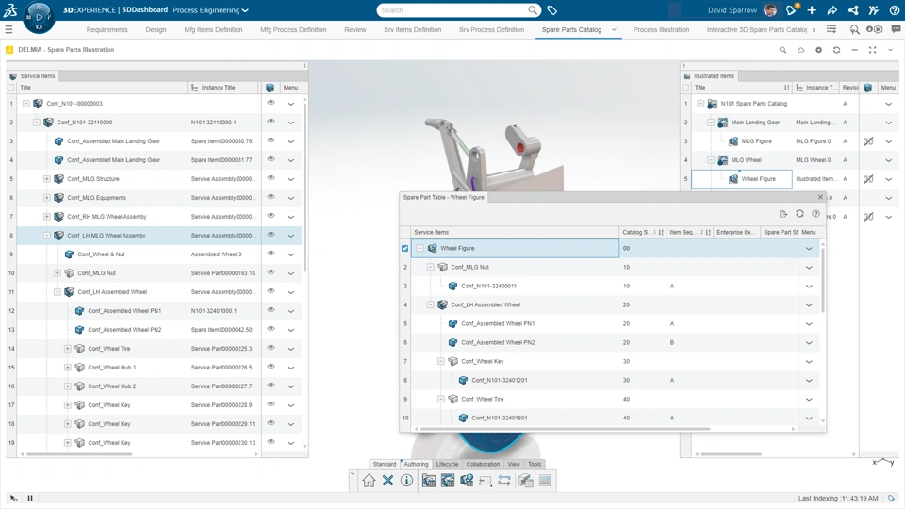Export the Spare Part Table
This screenshot has height=509, width=905.
783,214
